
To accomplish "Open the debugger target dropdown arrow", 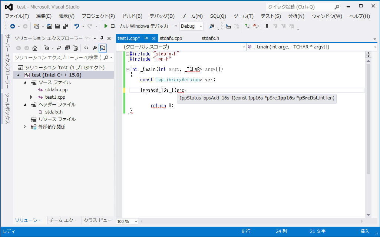I will click(176, 26).
